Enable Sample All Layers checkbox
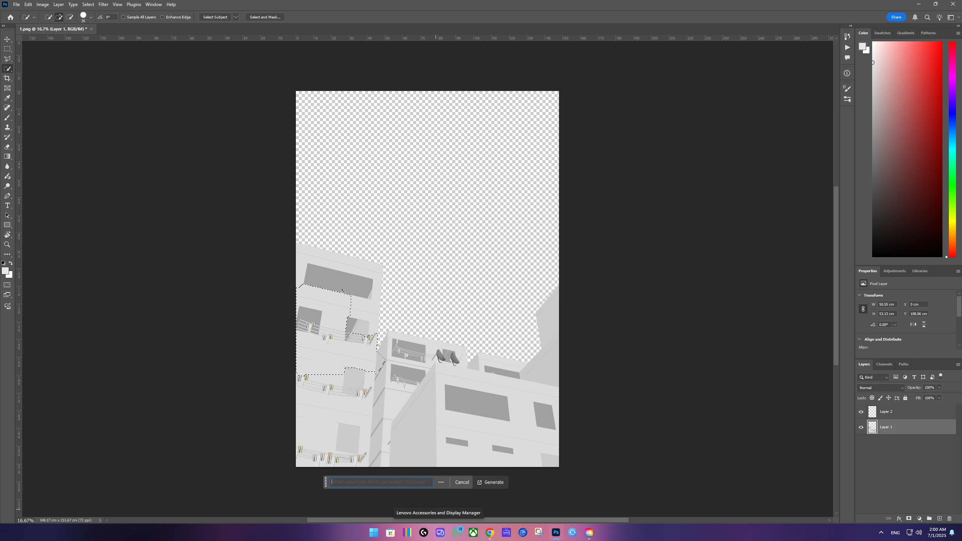The image size is (962, 541). click(124, 17)
